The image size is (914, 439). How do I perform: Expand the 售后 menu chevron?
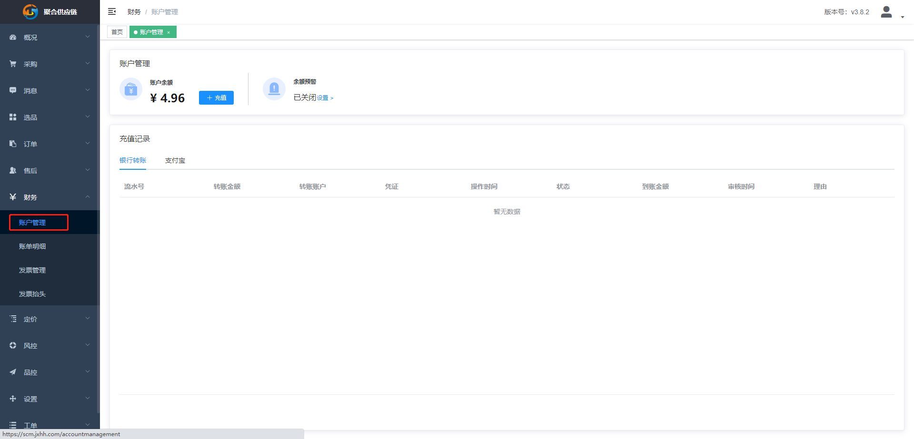pyautogui.click(x=88, y=170)
